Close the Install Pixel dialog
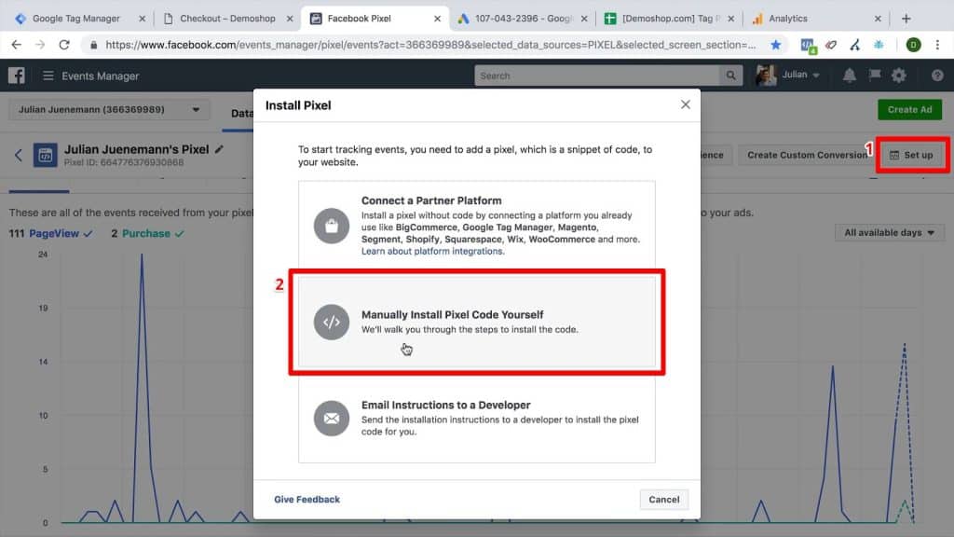 click(x=685, y=104)
